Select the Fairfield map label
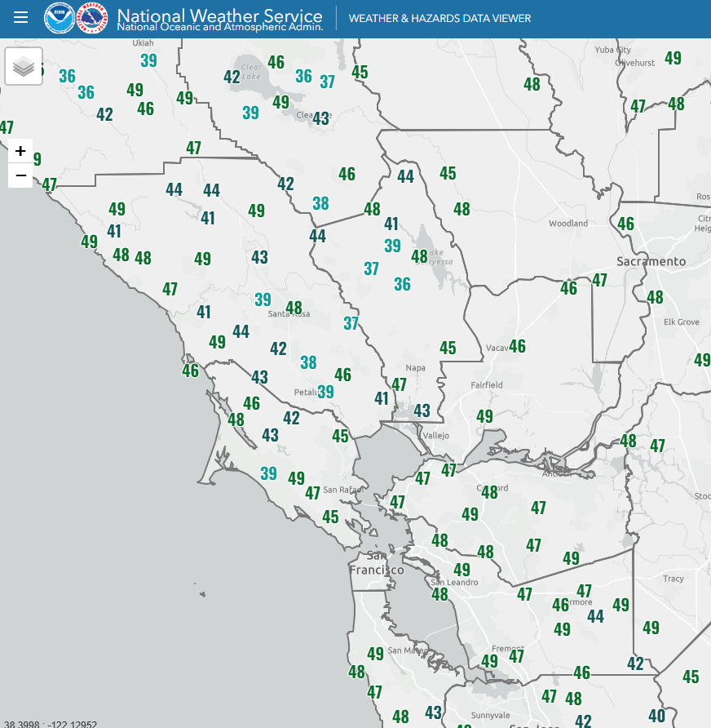Viewport: 711px width, 728px height. [487, 385]
